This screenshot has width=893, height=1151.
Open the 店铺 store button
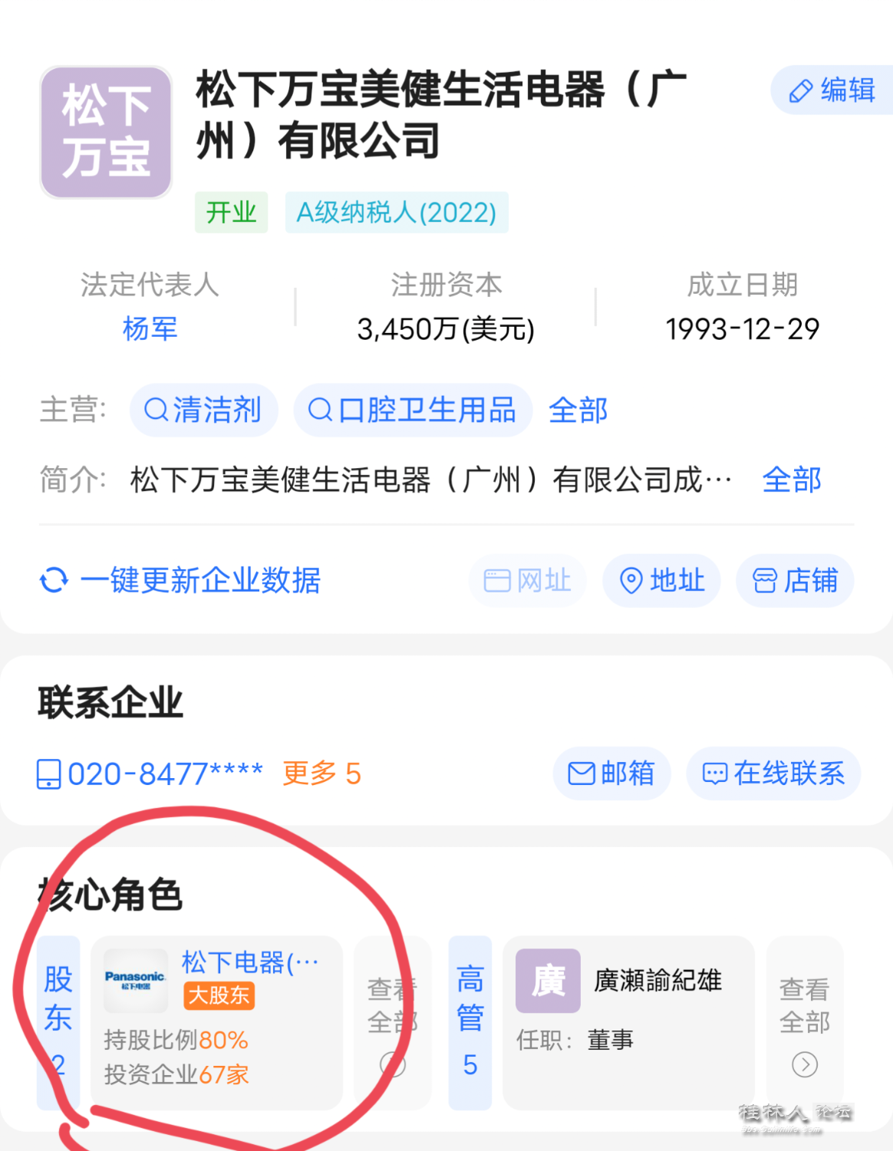(x=795, y=580)
